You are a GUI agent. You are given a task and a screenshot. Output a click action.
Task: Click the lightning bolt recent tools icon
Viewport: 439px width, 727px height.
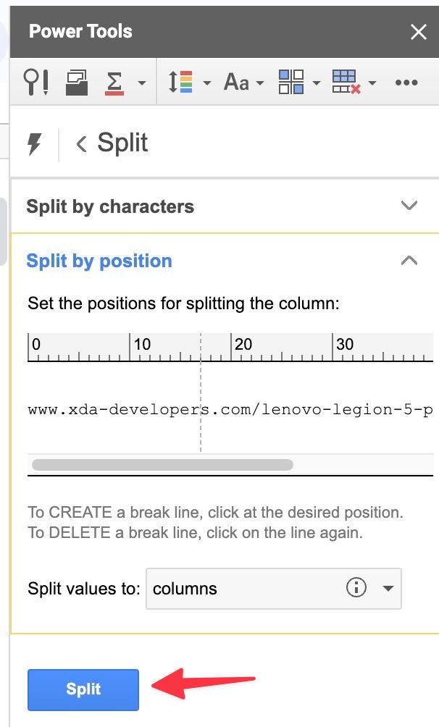33,143
